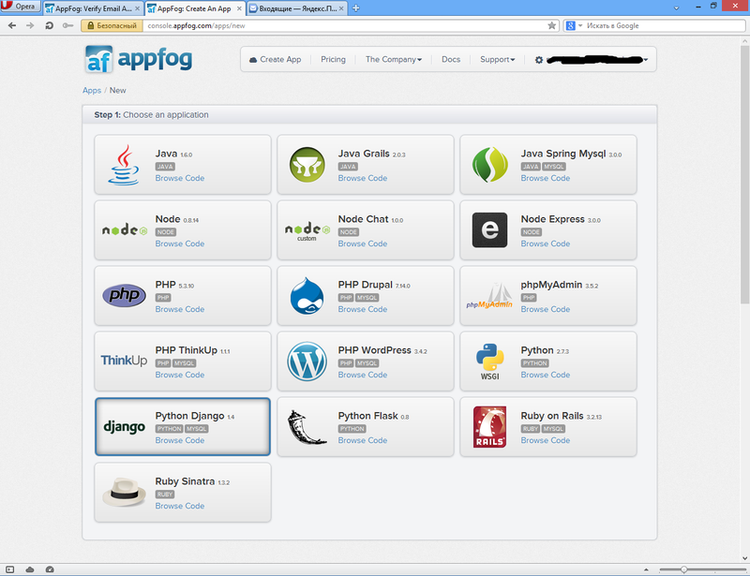Expand the Support dropdown menu
This screenshot has width=750, height=576.
[x=498, y=59]
